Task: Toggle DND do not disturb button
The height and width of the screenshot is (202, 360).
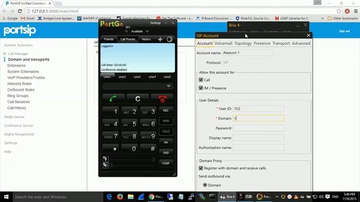Action: 166,153
